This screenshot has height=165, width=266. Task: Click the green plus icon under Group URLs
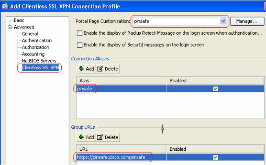[x=81, y=137]
